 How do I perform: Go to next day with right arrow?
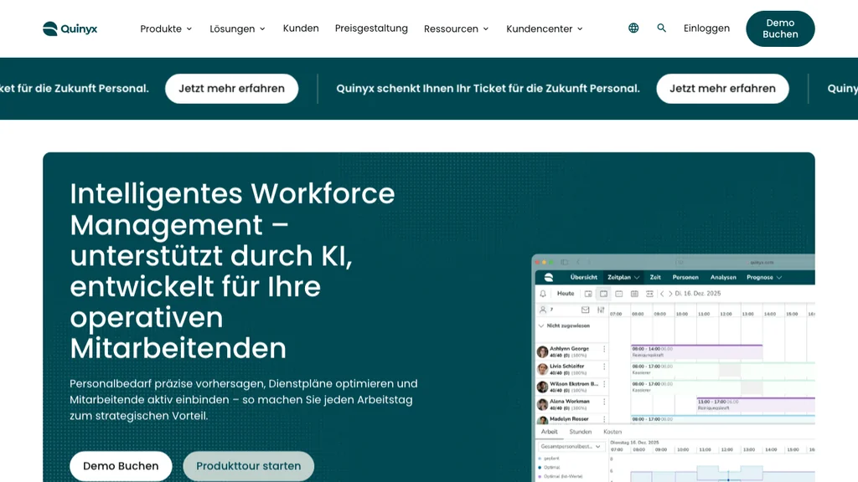click(x=670, y=294)
